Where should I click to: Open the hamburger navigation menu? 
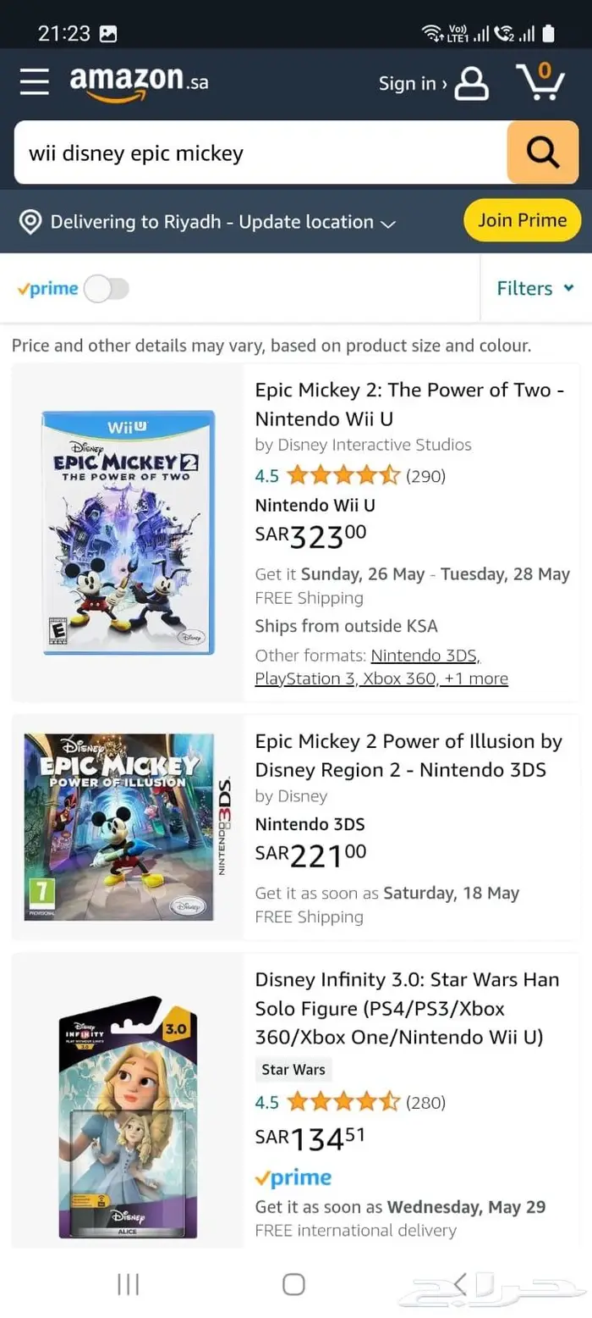click(x=35, y=81)
